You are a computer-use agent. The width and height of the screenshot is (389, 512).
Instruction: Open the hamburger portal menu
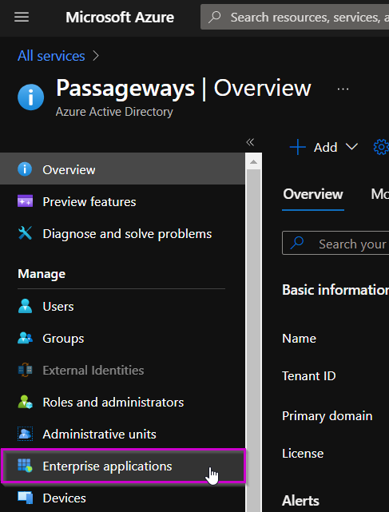point(22,17)
